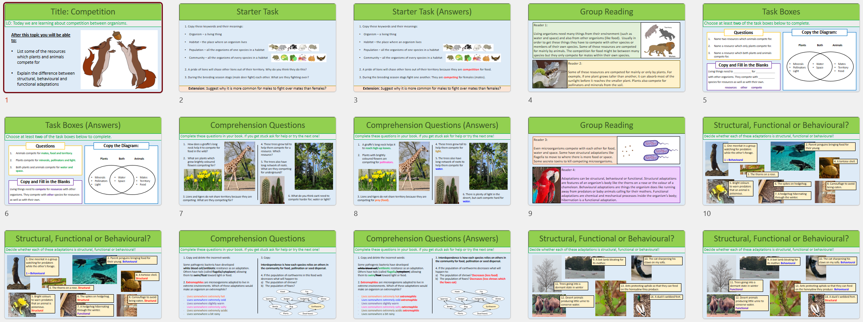863x322 pixels.
Task: Click slide number label 6
Action: tap(7, 214)
